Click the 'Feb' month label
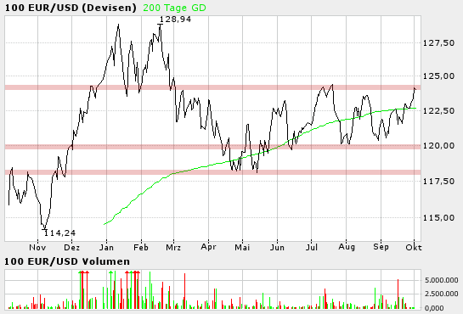The height and width of the screenshot is (314, 463). click(x=141, y=247)
